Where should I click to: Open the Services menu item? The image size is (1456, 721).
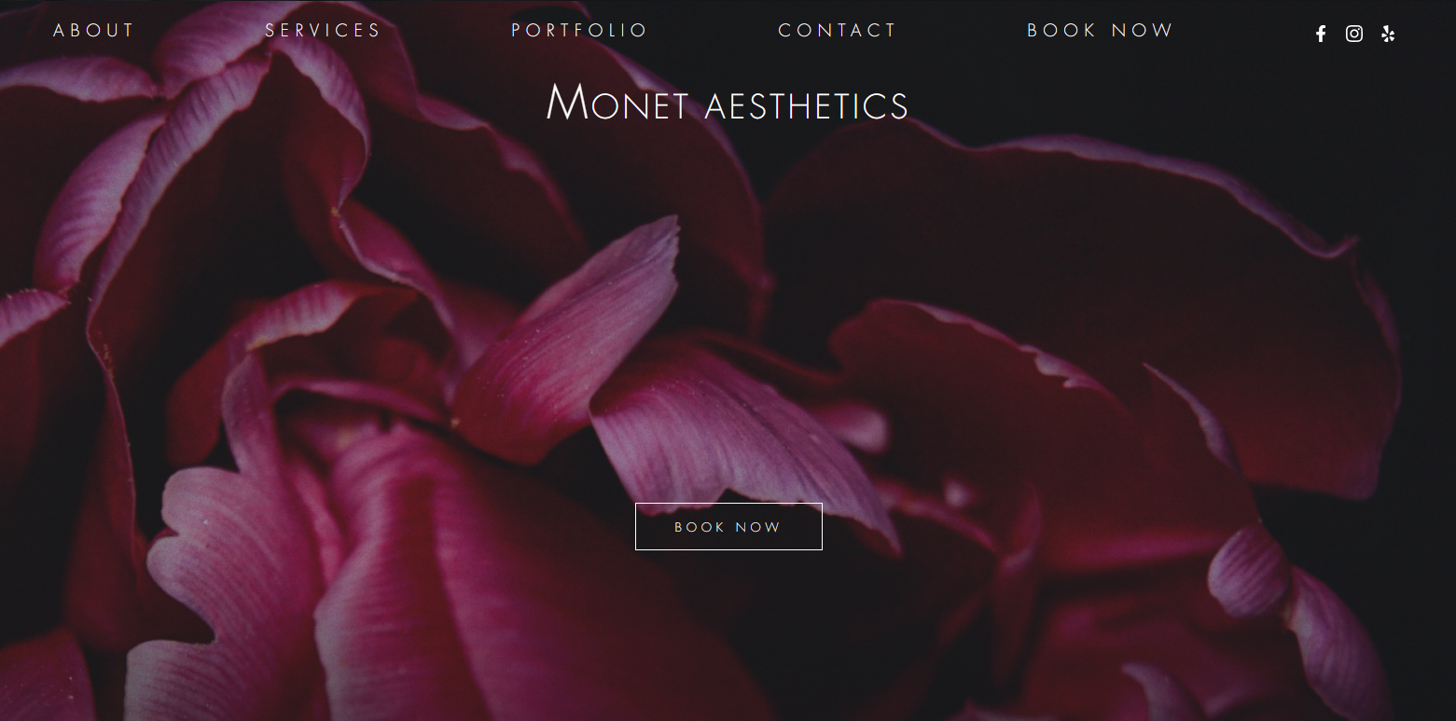click(x=324, y=31)
